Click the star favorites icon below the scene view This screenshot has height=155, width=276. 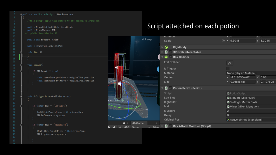[120, 127]
